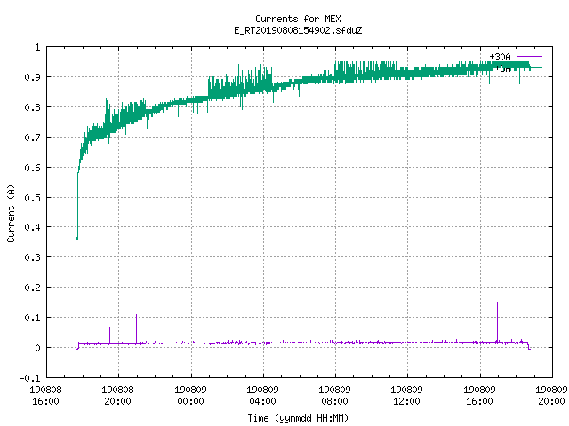The width and height of the screenshot is (569, 426).
Task: Click the x-axis tick '190808 16:00'
Action: click(45, 395)
